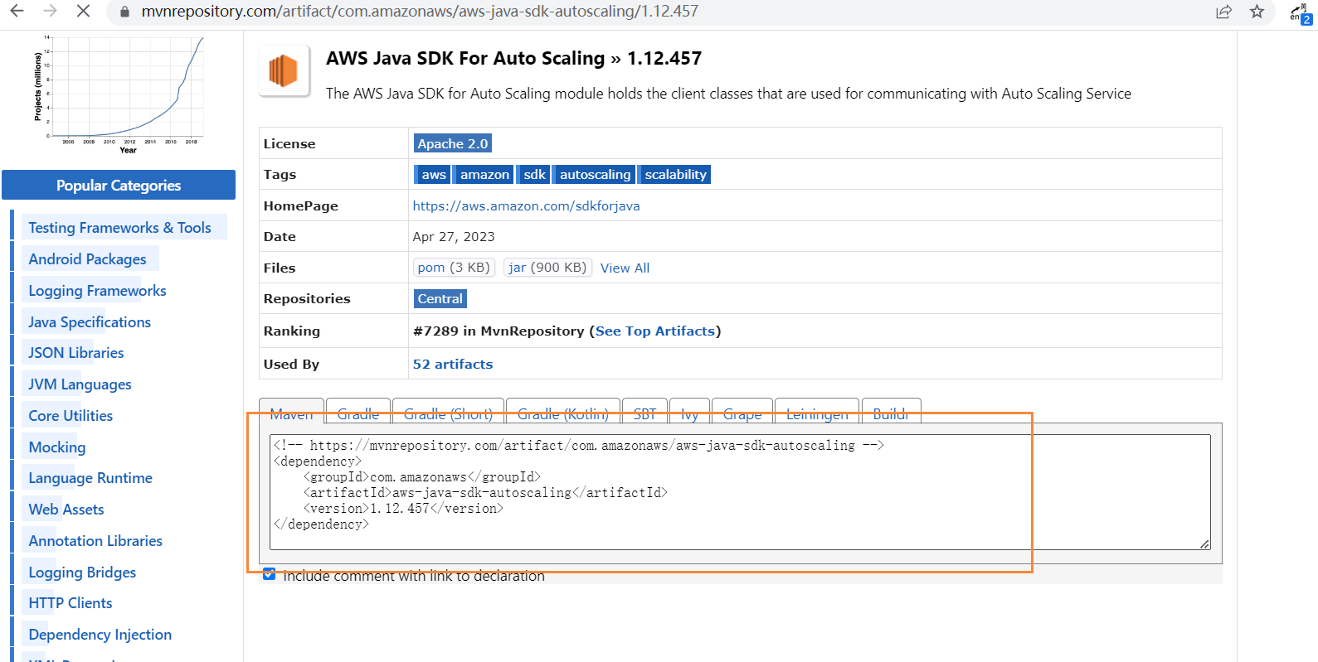Click the share page icon in address bar
Screen dimensions: 1318x662
[x=1223, y=12]
